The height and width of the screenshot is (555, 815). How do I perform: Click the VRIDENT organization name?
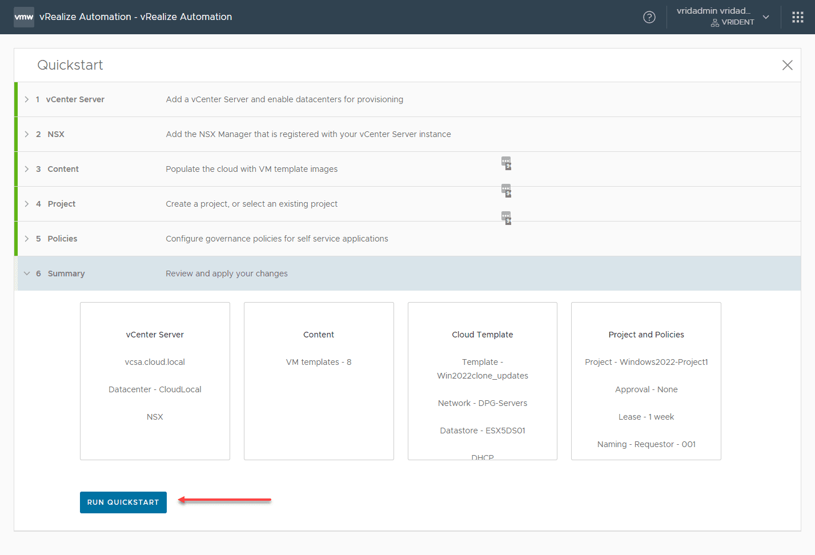738,22
